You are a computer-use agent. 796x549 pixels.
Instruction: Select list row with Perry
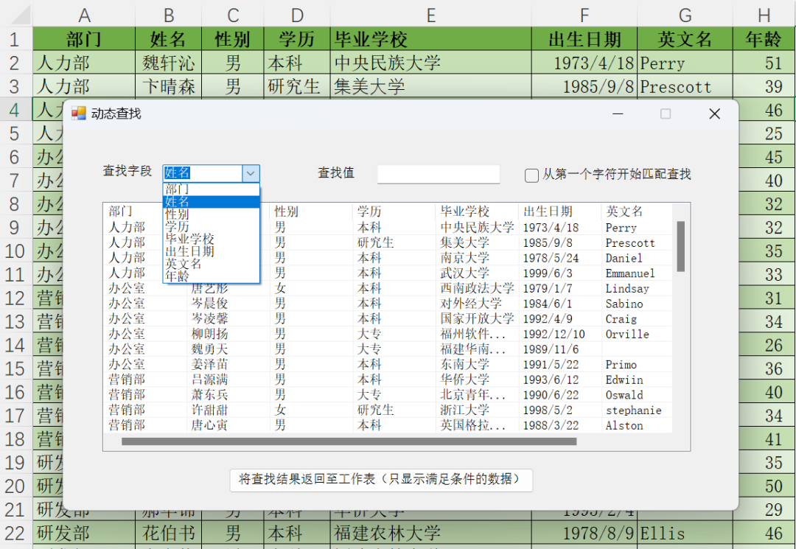[x=388, y=227]
